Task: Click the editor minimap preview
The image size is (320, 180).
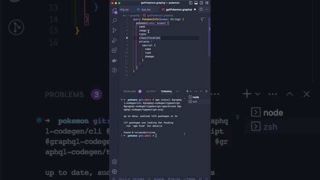Action: (x=202, y=19)
